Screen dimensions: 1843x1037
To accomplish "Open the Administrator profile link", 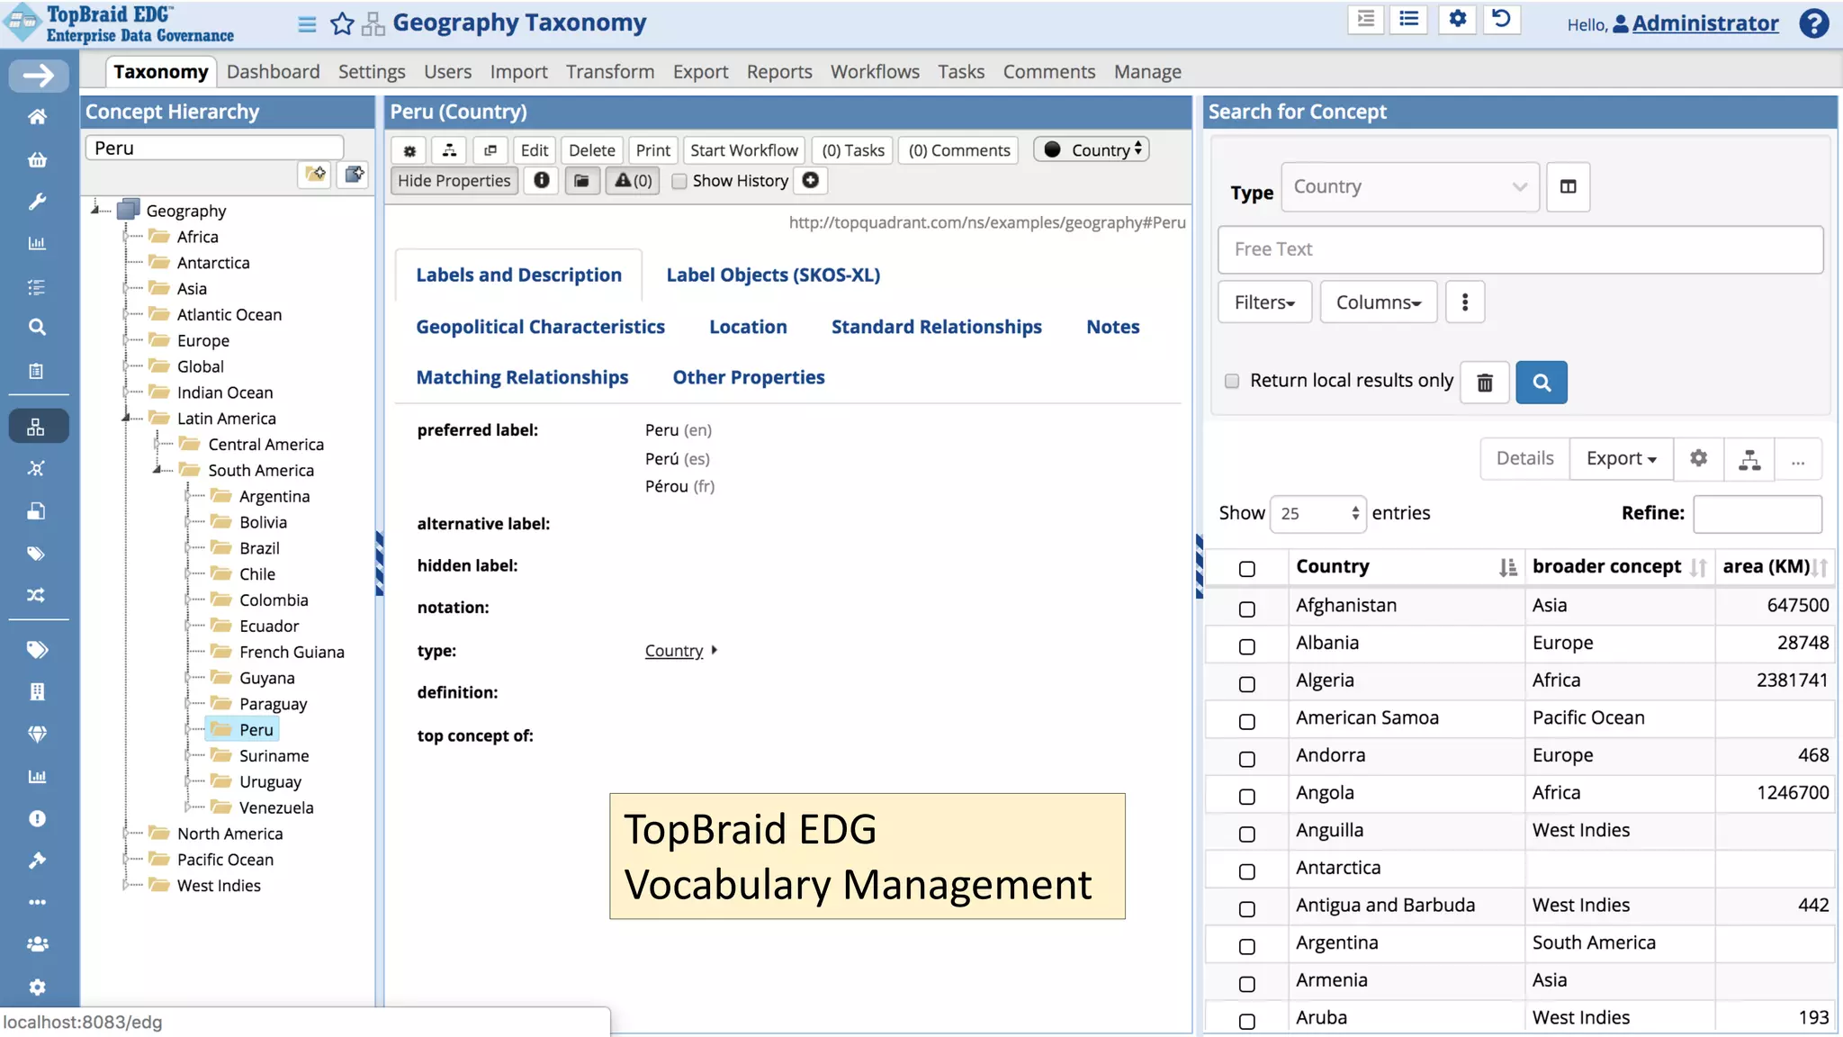I will pos(1705,23).
